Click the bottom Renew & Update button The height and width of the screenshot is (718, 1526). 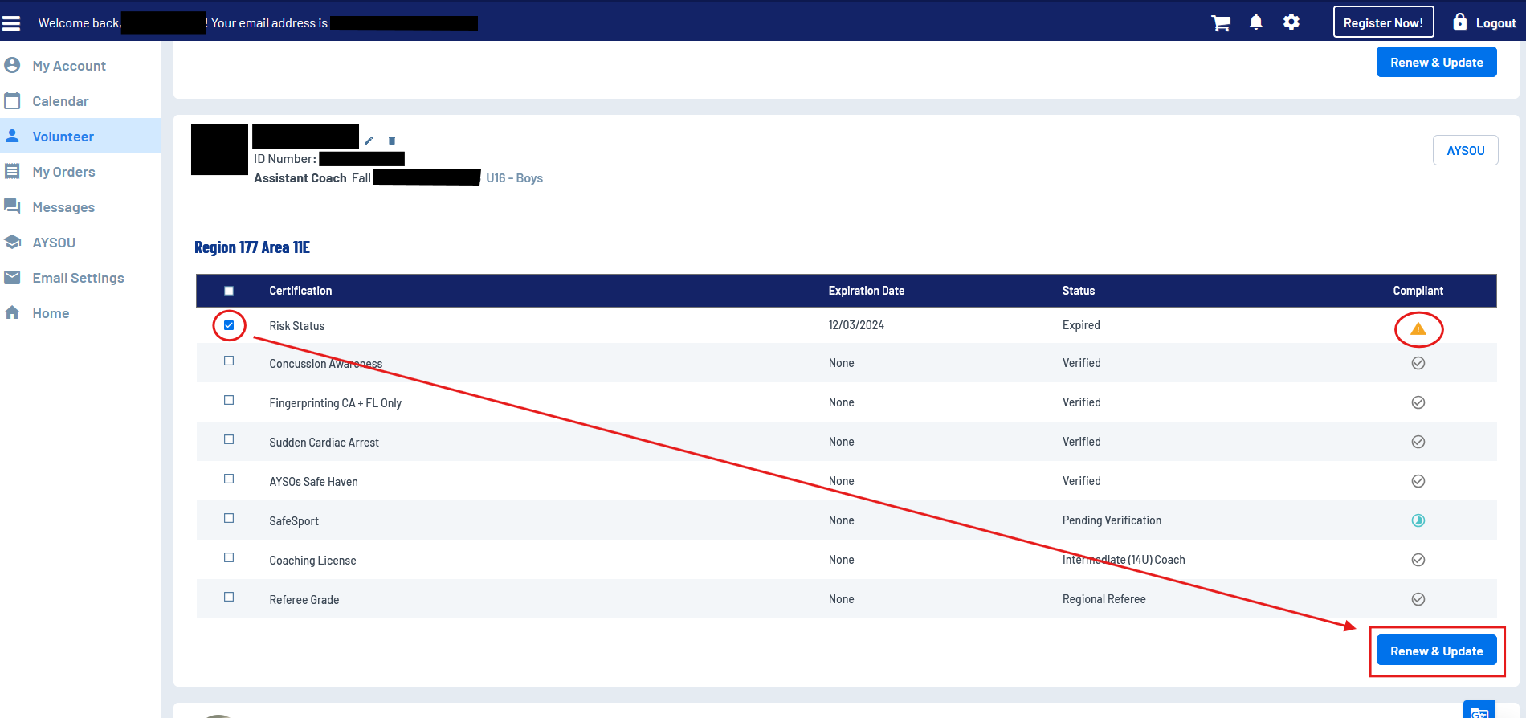(x=1436, y=651)
